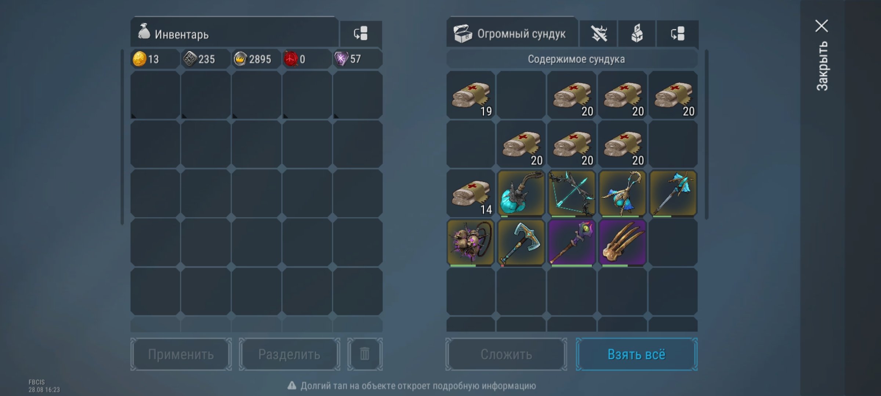Select the bandage stack with 14 items
This screenshot has height=396, width=881.
tap(471, 194)
